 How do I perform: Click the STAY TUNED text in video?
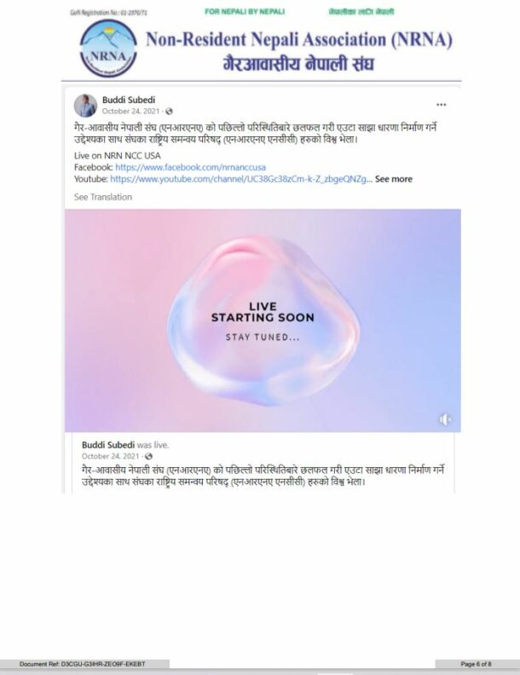tap(263, 337)
